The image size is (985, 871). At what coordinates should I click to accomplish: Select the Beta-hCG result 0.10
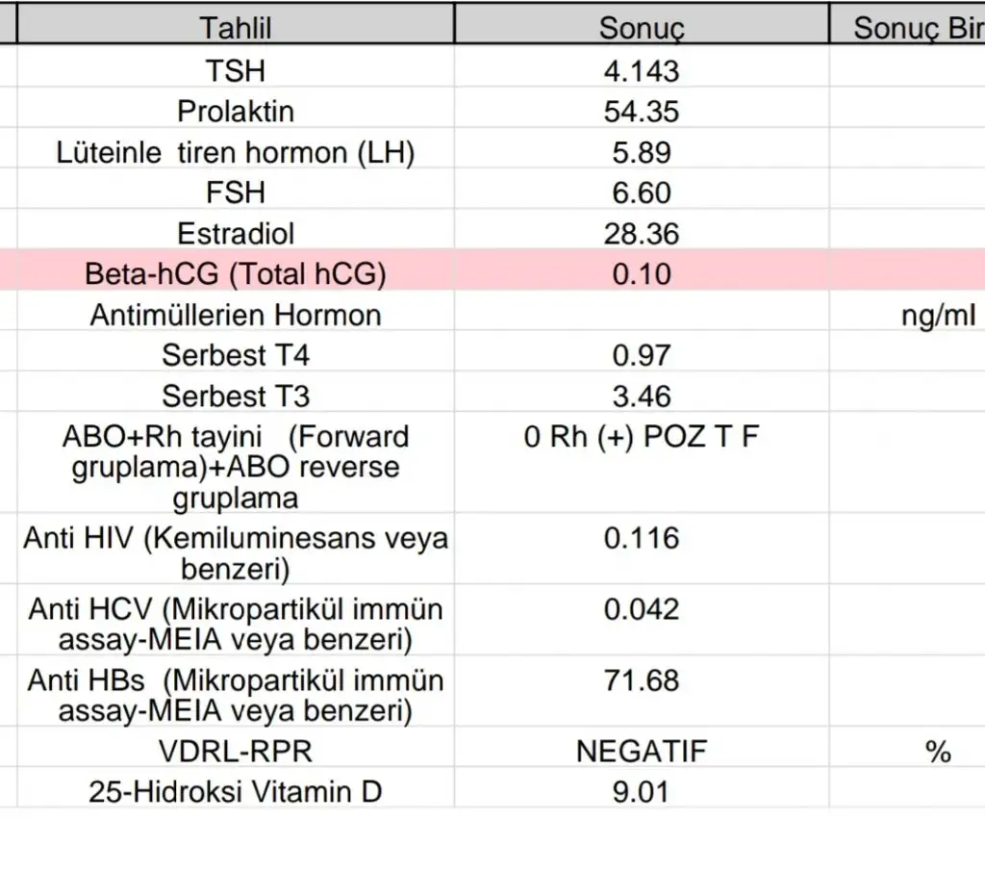point(642,274)
